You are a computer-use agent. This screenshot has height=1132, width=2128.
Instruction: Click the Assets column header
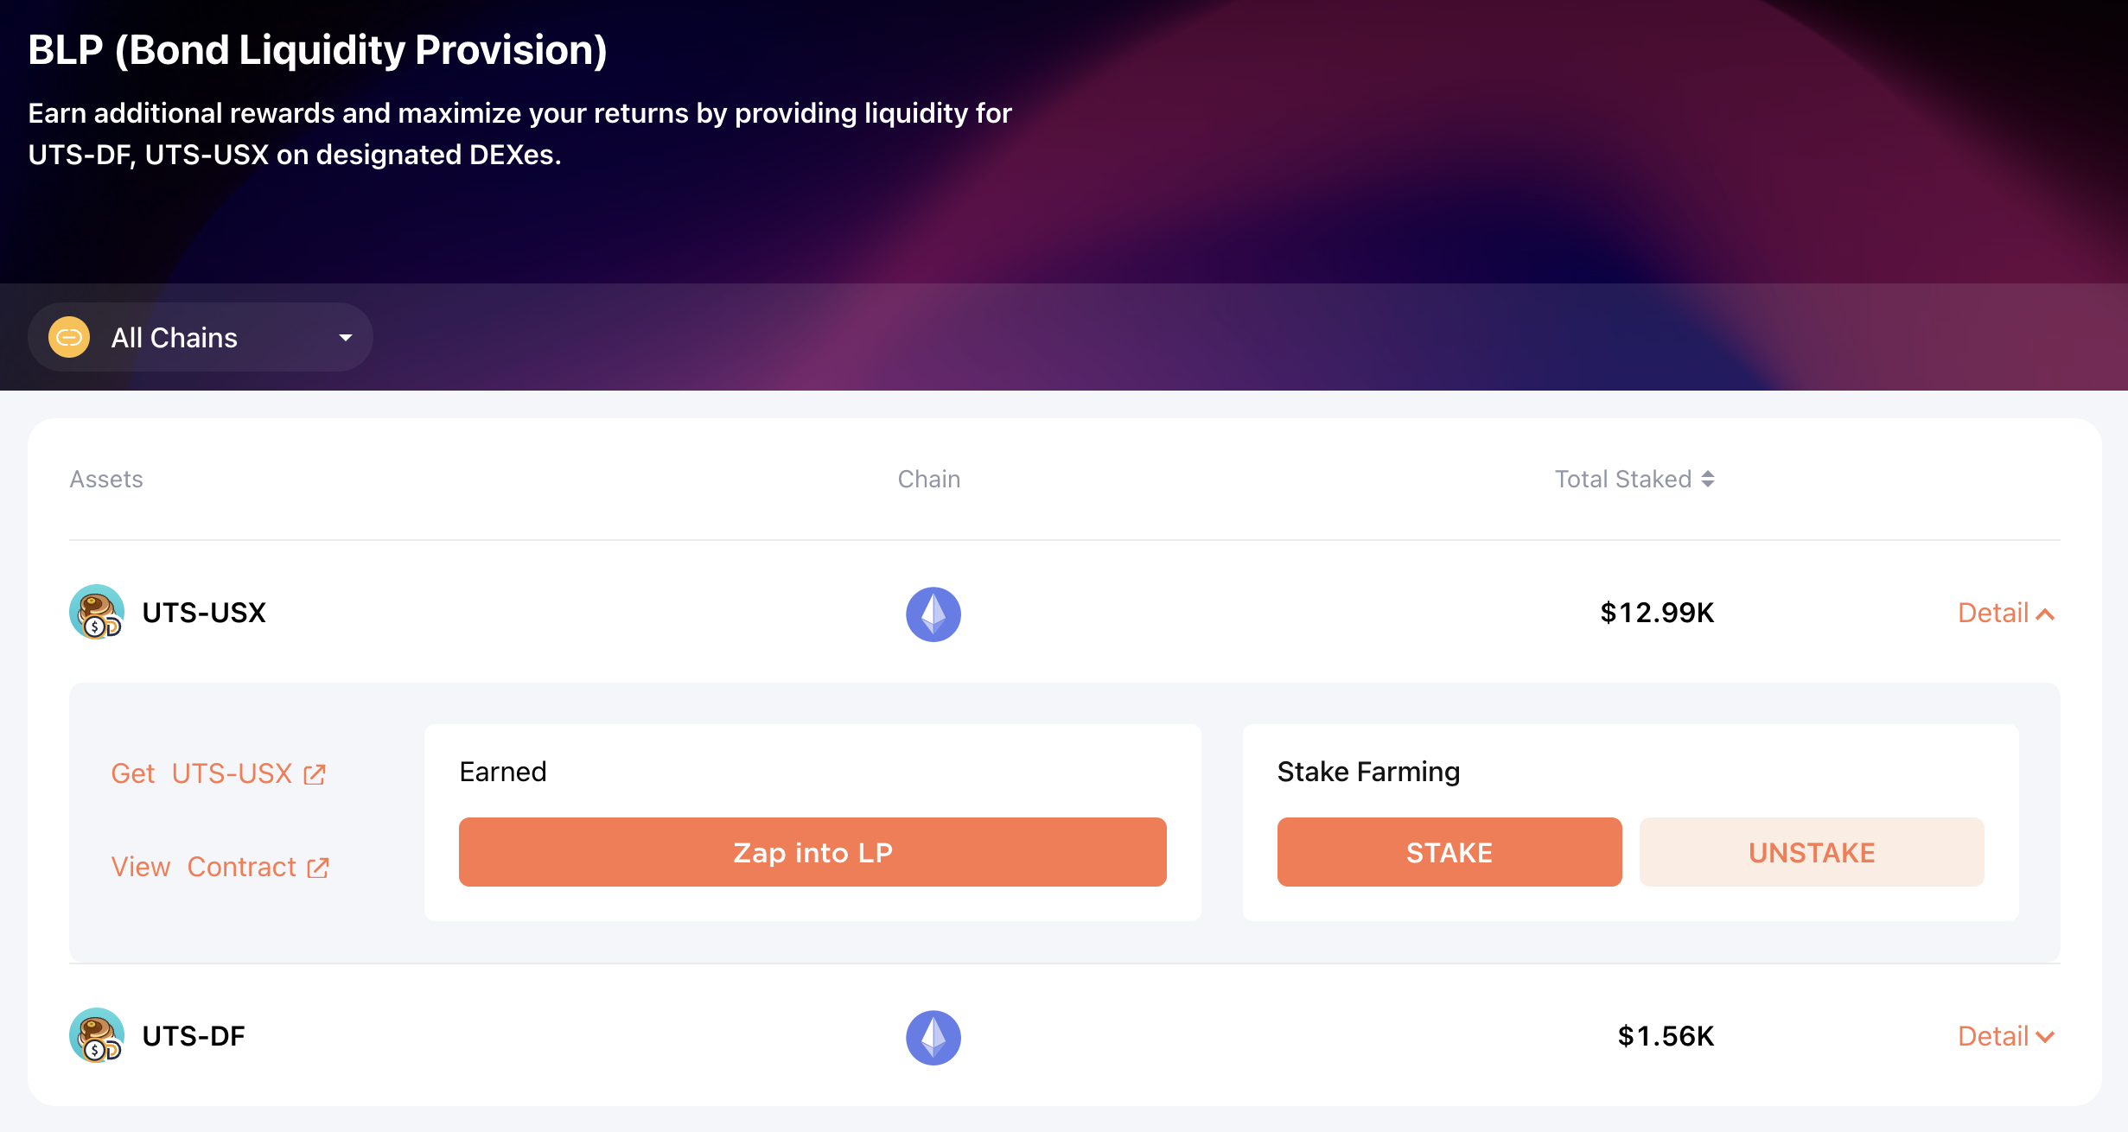coord(106,479)
